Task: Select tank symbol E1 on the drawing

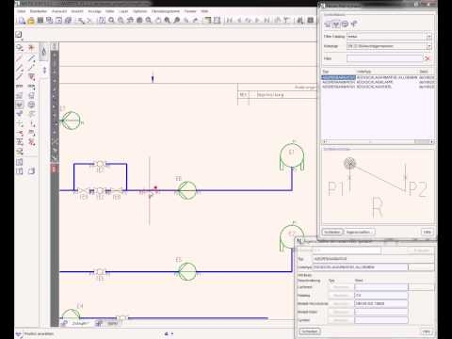Action: click(x=292, y=156)
